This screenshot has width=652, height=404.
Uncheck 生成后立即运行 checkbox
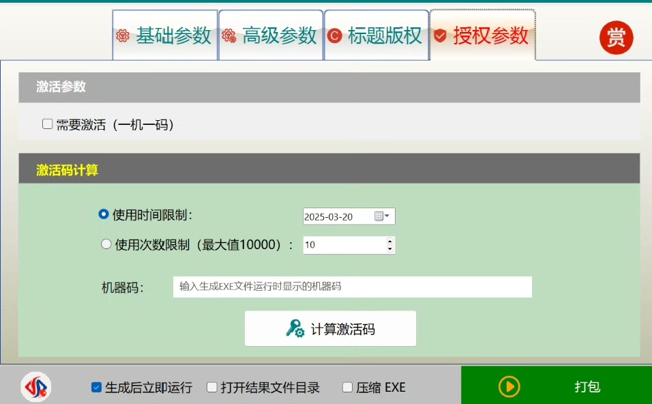[96, 388]
